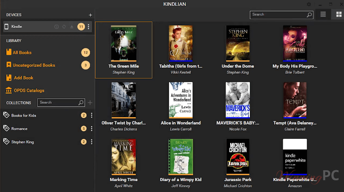Image resolution: width=344 pixels, height=192 pixels.
Task: Click the add device plus icon
Action: click(90, 15)
